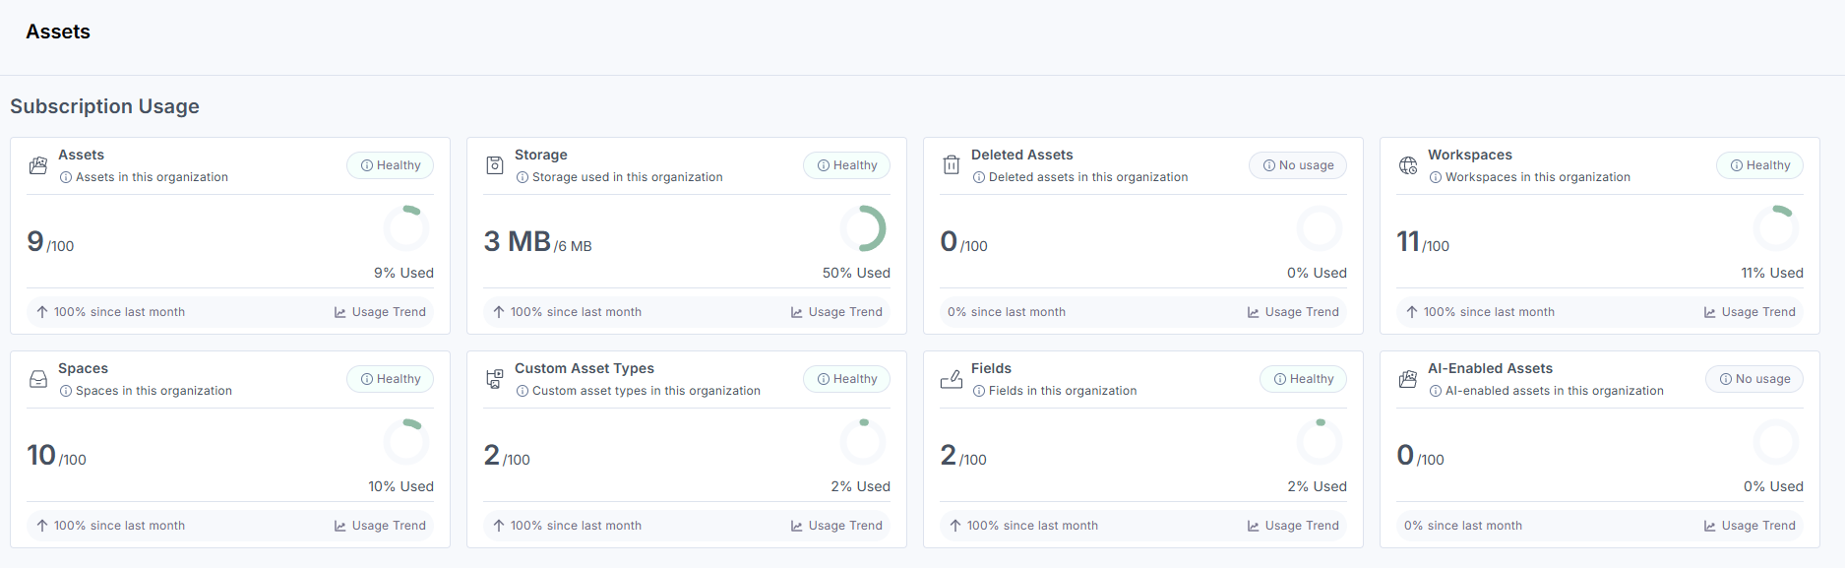This screenshot has width=1845, height=568.
Task: Show Usage Trend for Spaces card
Action: (380, 526)
